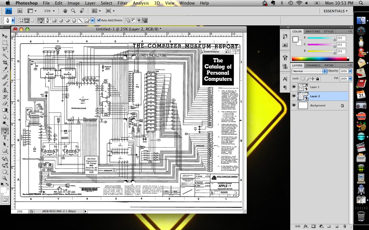Select the Crop tool
Image resolution: width=369 pixels, height=230 pixels.
(5, 62)
